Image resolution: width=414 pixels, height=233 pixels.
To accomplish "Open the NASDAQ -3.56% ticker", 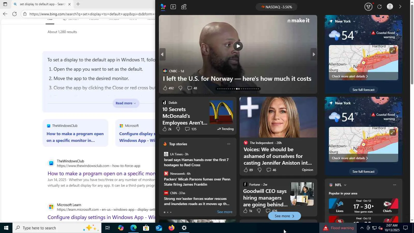I will 276,7.
